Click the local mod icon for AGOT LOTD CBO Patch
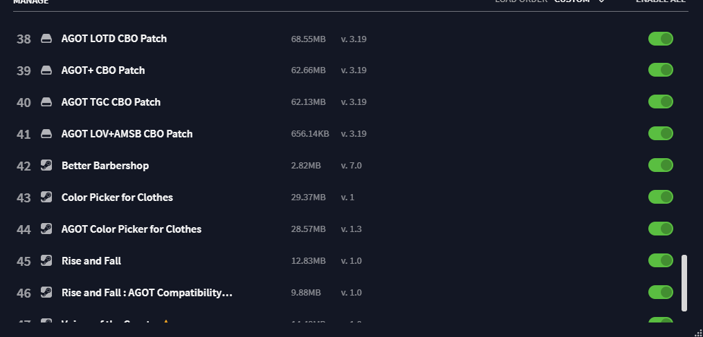Screen dimensions: 703x337 [46, 39]
